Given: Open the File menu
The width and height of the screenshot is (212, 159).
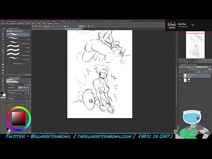Looking at the screenshot, I should click(3, 23).
